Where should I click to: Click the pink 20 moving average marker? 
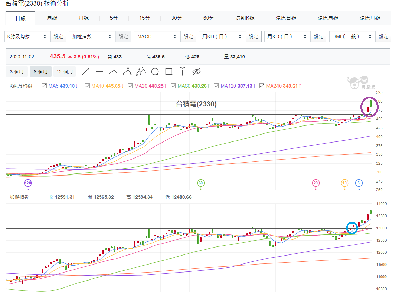click(x=316, y=183)
